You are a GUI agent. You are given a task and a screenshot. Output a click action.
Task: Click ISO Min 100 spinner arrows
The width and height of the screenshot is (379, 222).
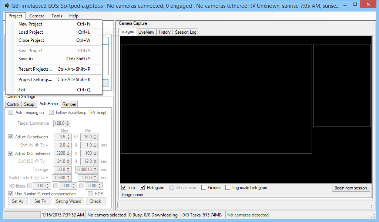[x=95, y=154]
